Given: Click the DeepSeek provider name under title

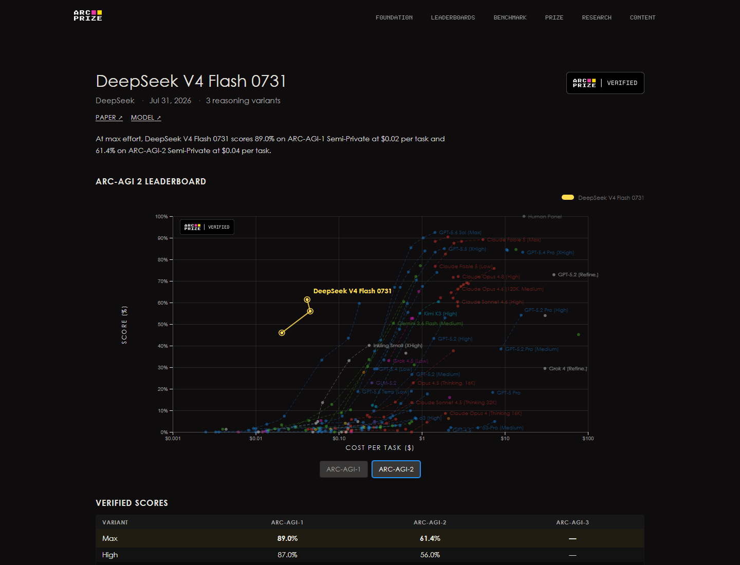Looking at the screenshot, I should coord(115,101).
